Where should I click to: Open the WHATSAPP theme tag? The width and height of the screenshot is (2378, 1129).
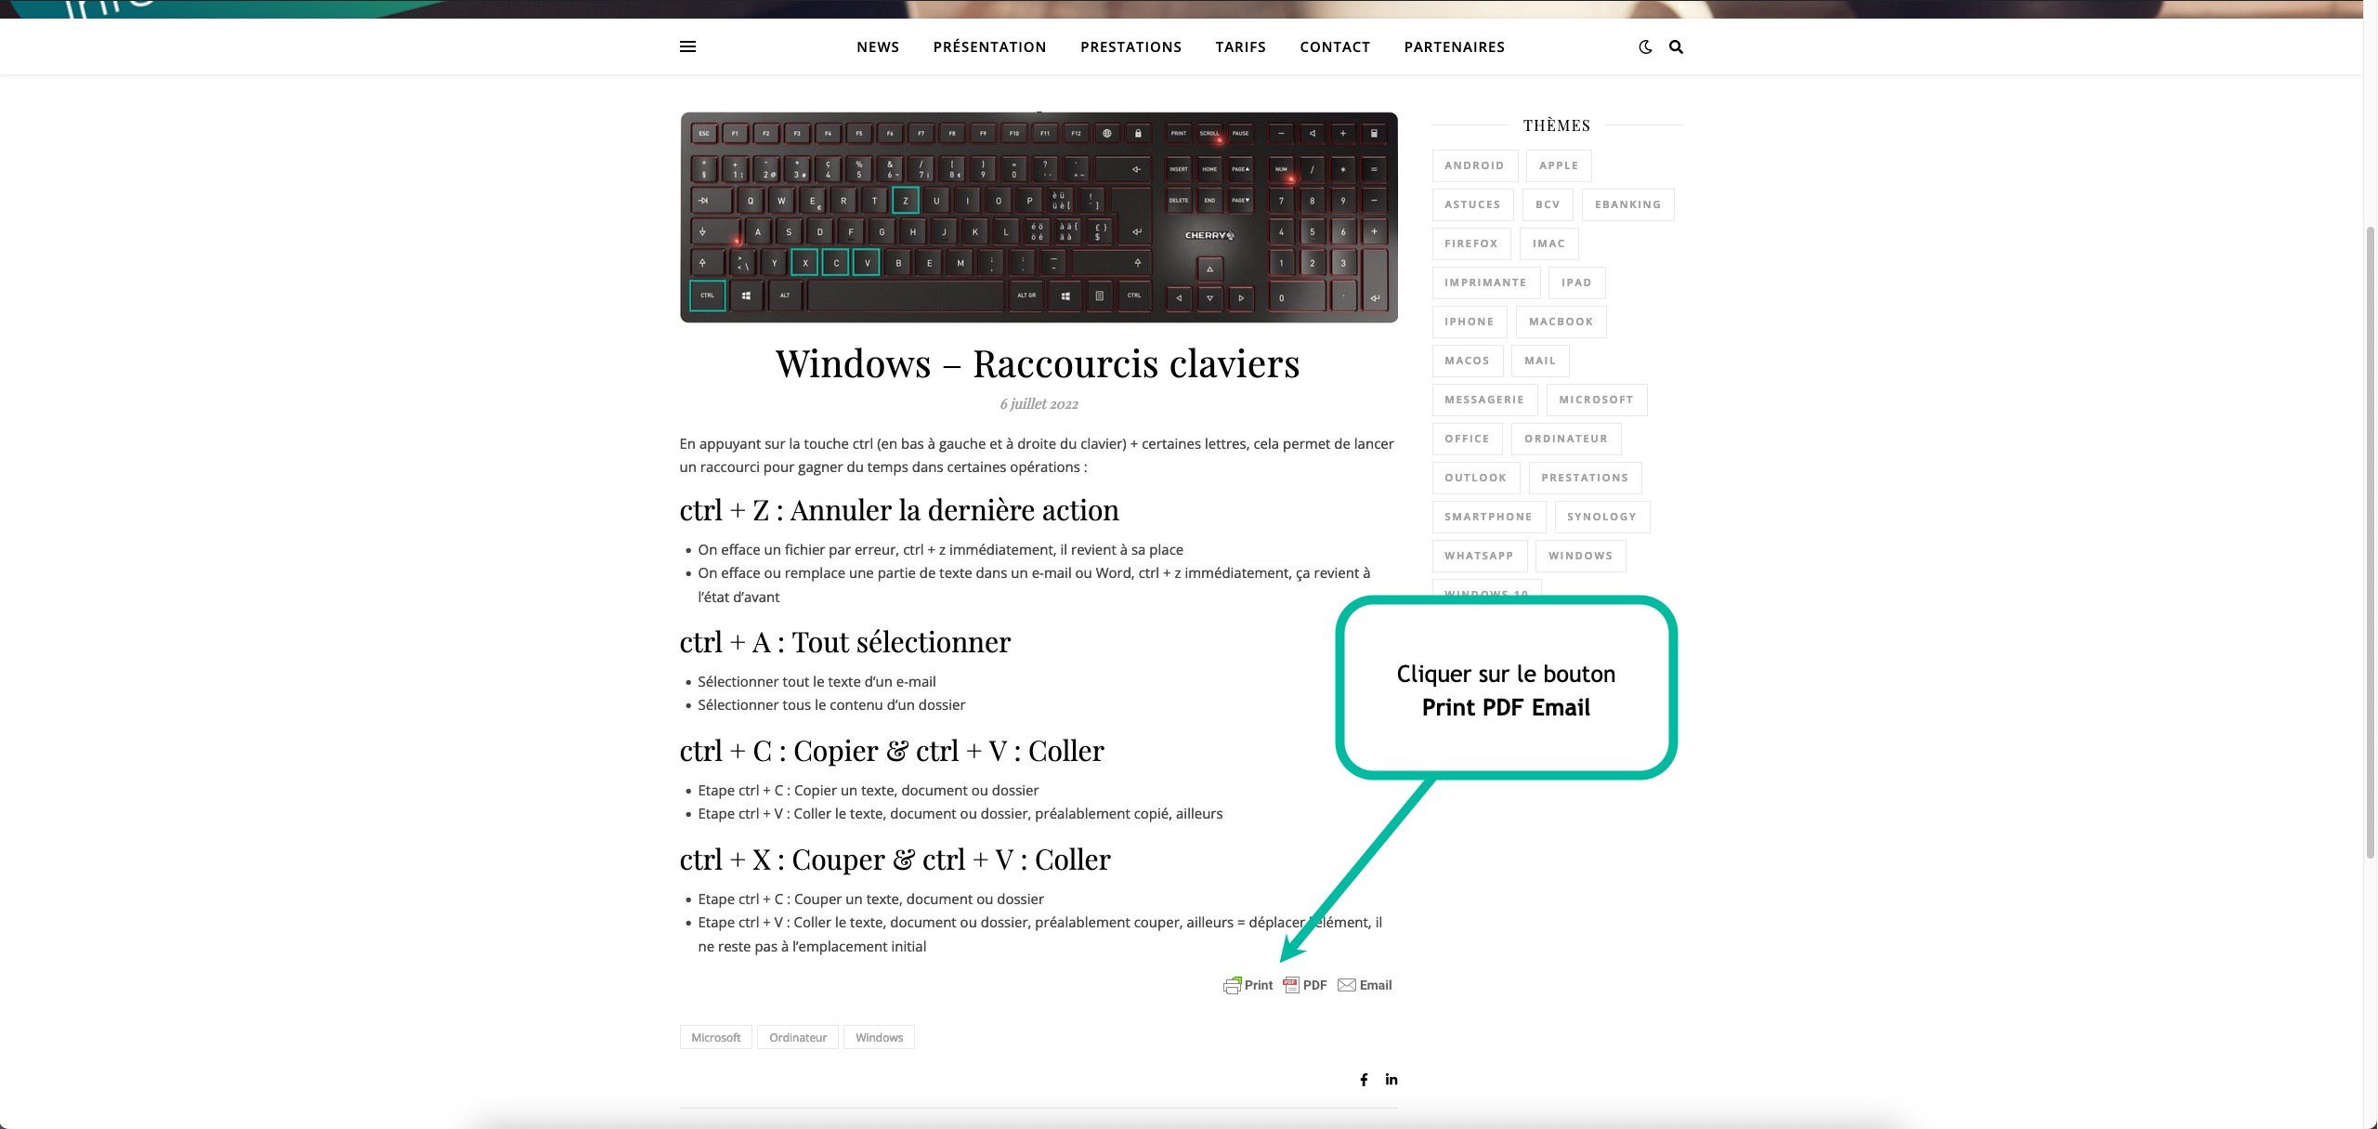click(1479, 556)
